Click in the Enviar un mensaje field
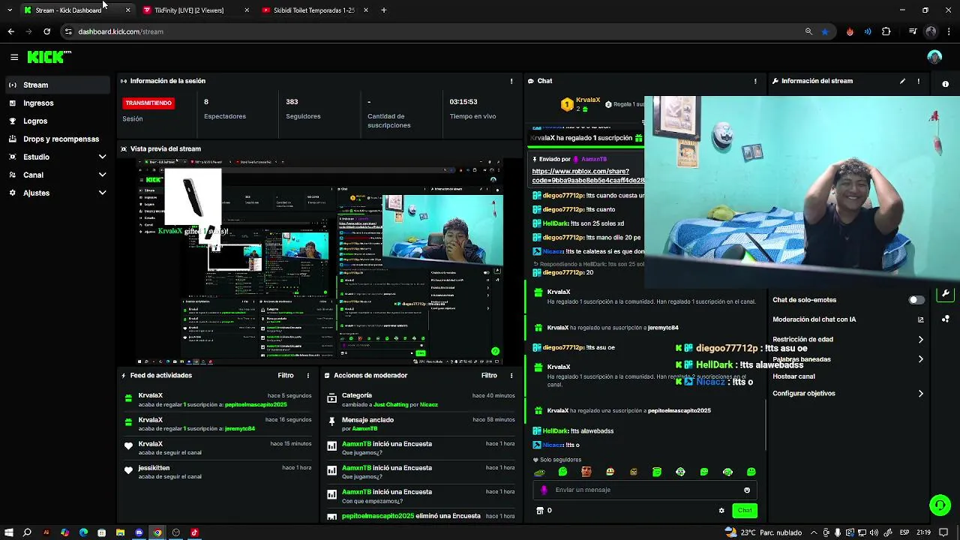Image resolution: width=960 pixels, height=540 pixels. 645,490
